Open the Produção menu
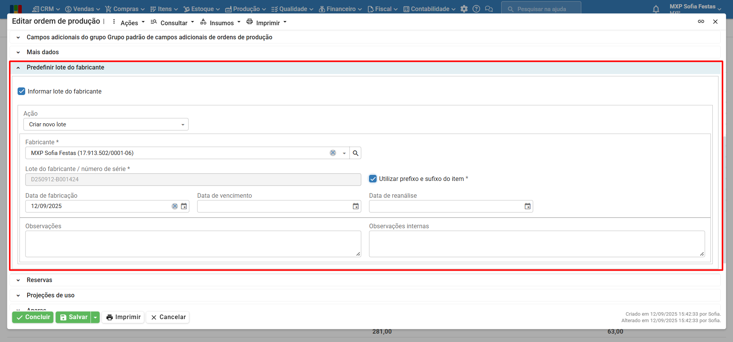 coord(246,9)
